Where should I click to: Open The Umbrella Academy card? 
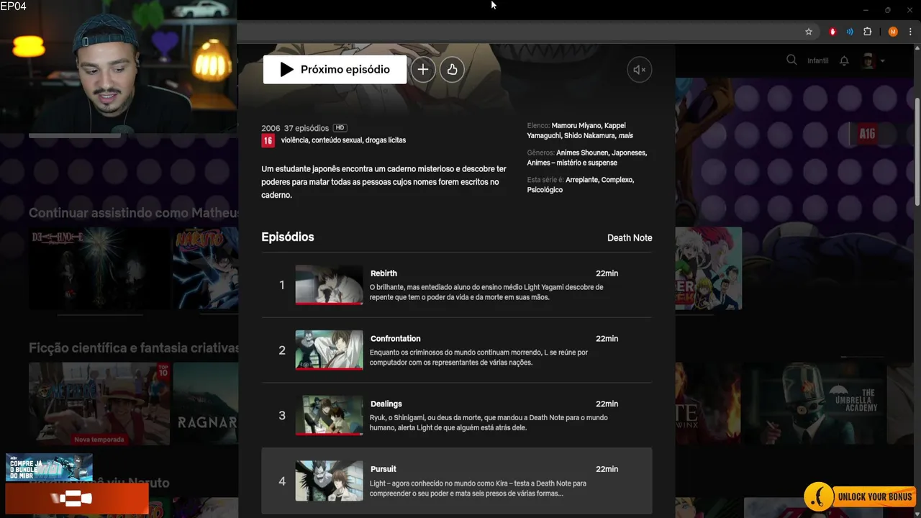(815, 404)
